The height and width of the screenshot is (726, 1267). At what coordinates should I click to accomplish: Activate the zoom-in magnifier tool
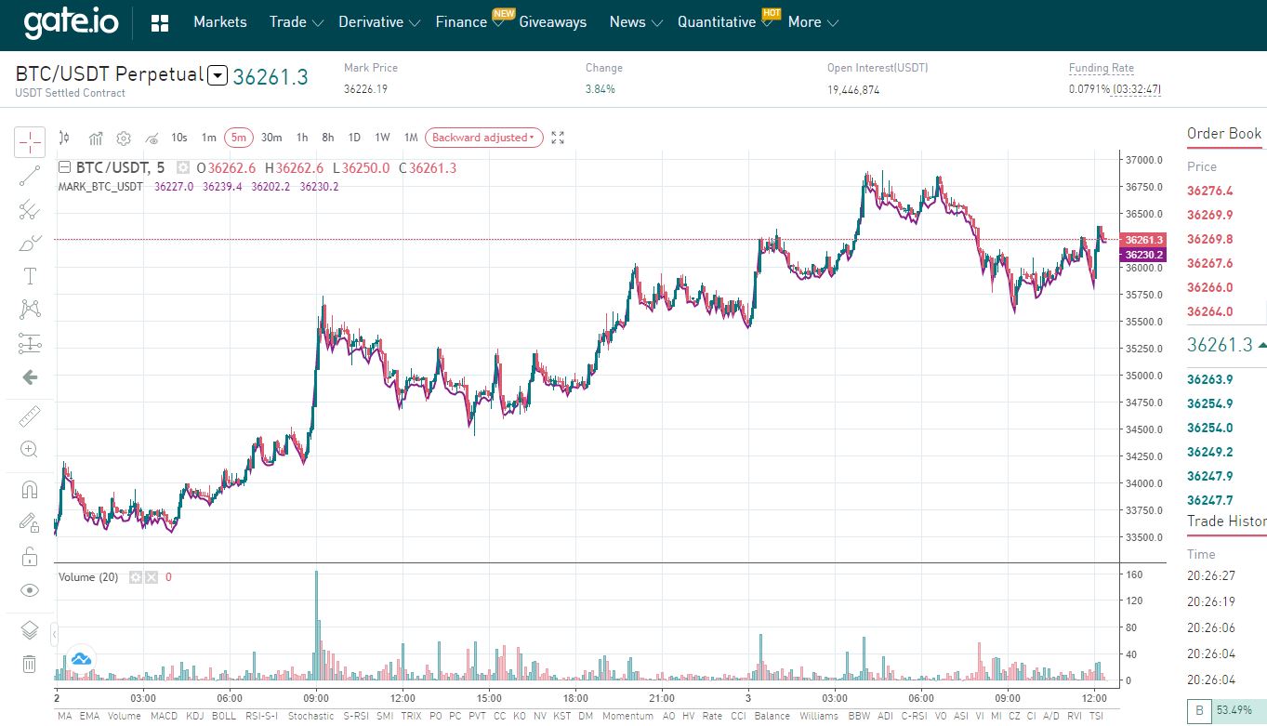click(30, 450)
